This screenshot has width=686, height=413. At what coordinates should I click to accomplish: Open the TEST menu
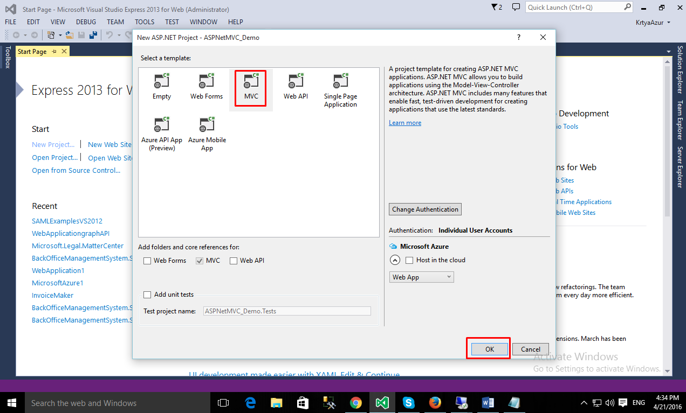pyautogui.click(x=172, y=22)
